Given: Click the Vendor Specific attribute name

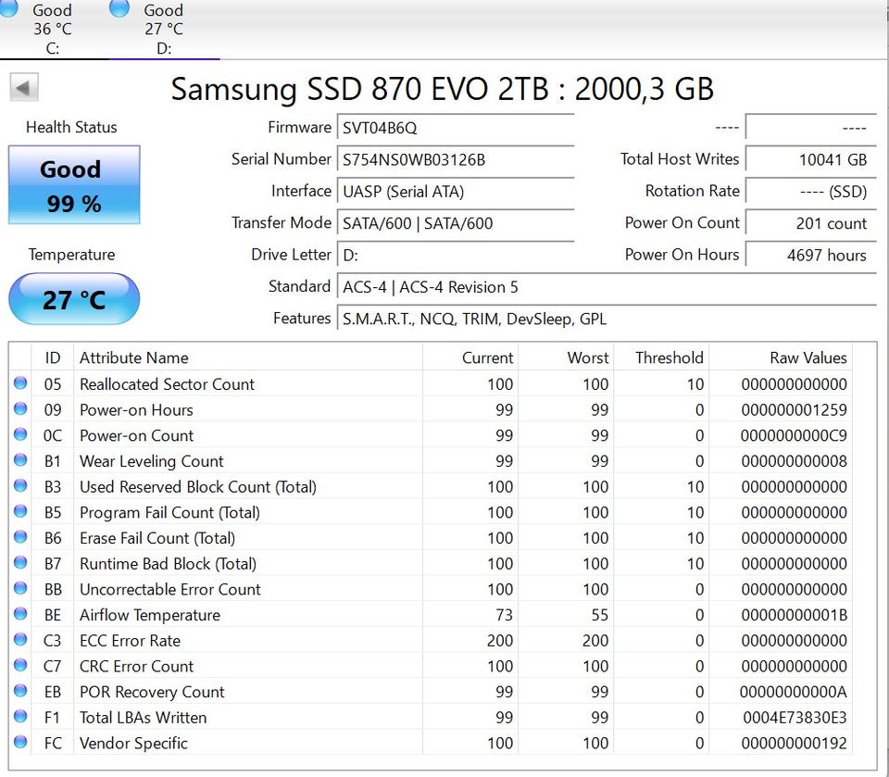Looking at the screenshot, I should coord(133,743).
